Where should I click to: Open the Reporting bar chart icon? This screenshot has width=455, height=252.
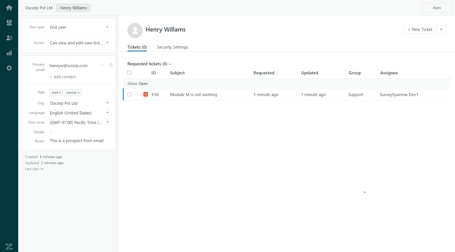pyautogui.click(x=9, y=53)
